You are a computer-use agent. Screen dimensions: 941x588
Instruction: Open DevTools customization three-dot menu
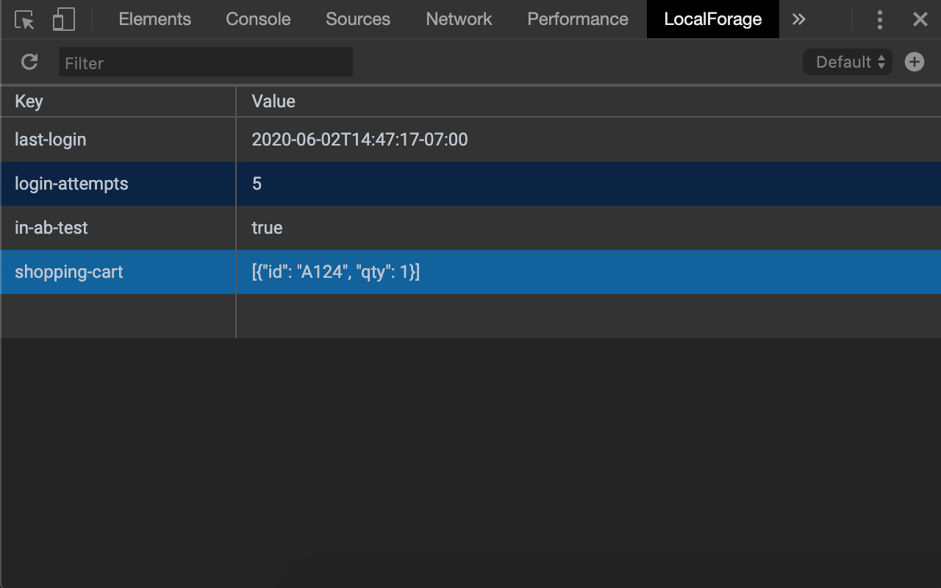pos(879,19)
